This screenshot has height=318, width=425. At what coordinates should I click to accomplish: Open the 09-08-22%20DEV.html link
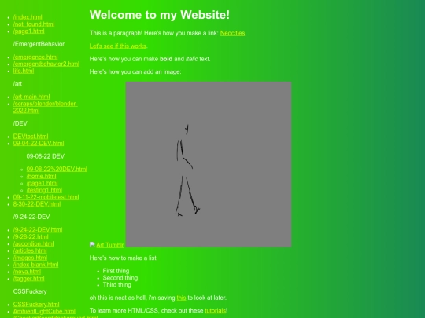tap(57, 170)
